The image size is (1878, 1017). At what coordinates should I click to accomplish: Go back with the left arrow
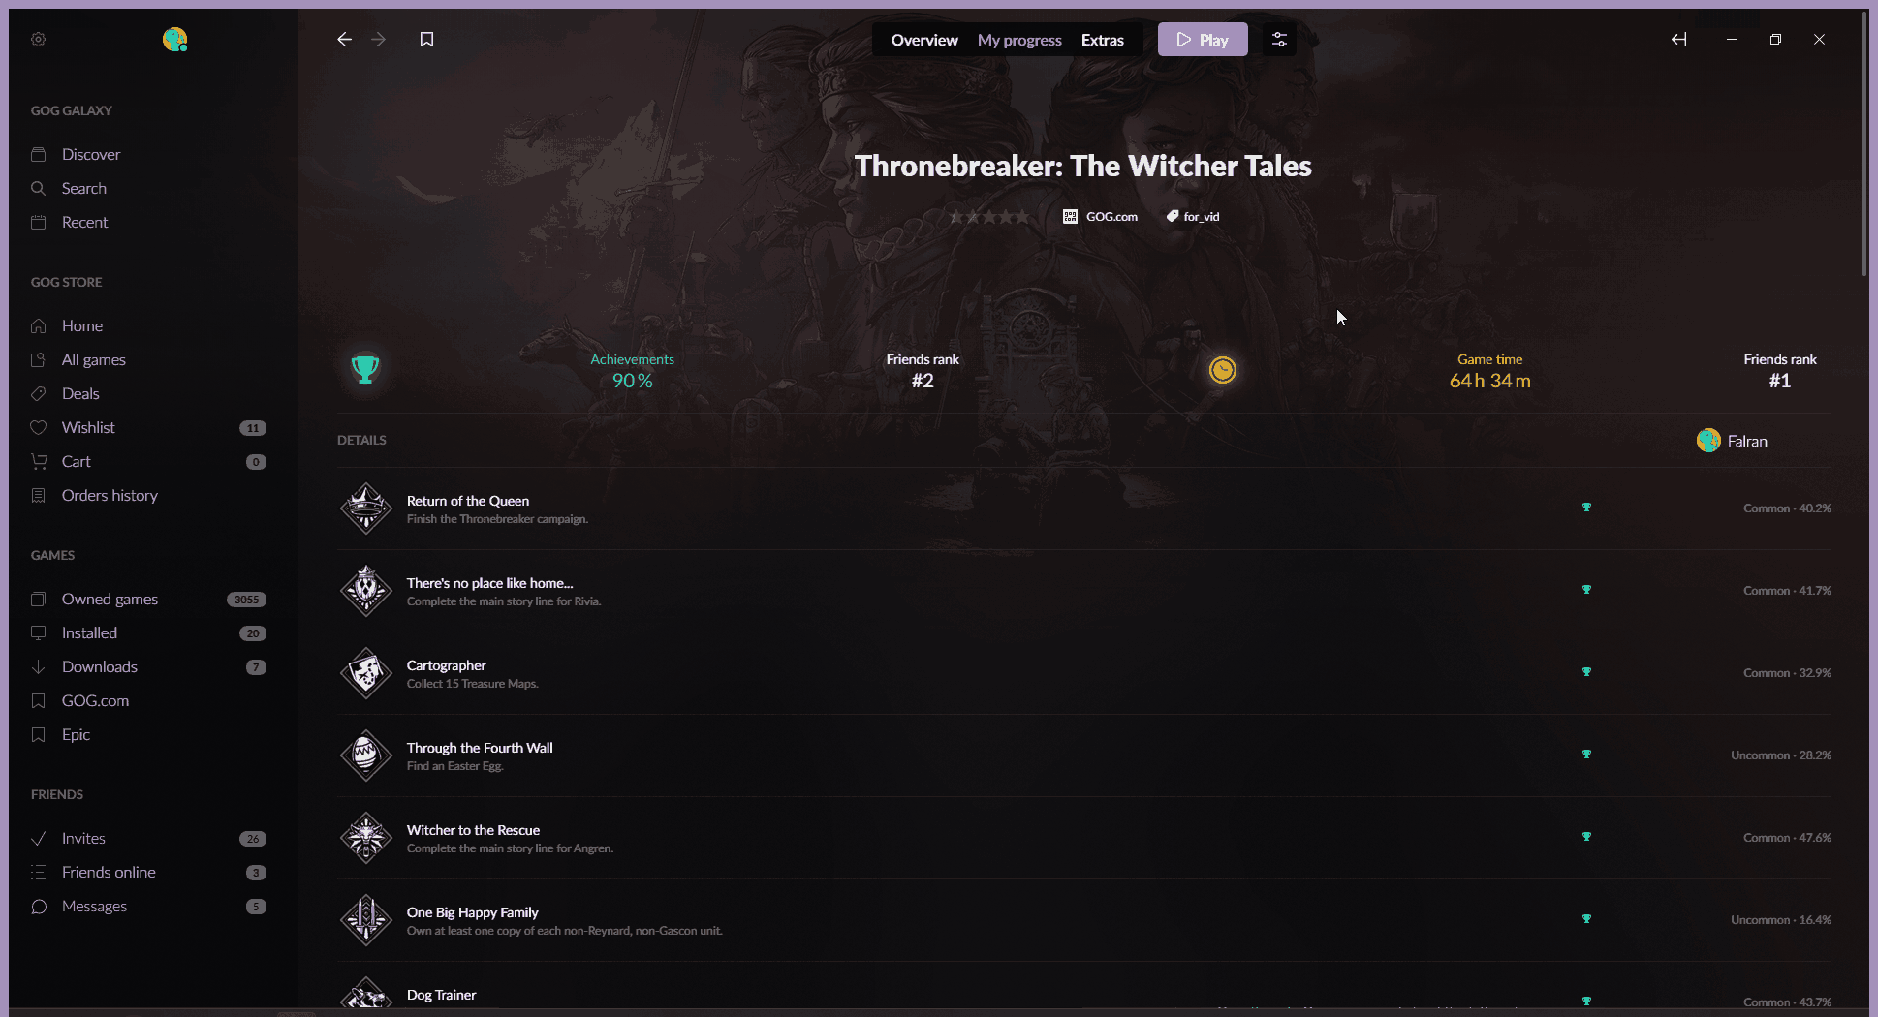pos(344,40)
